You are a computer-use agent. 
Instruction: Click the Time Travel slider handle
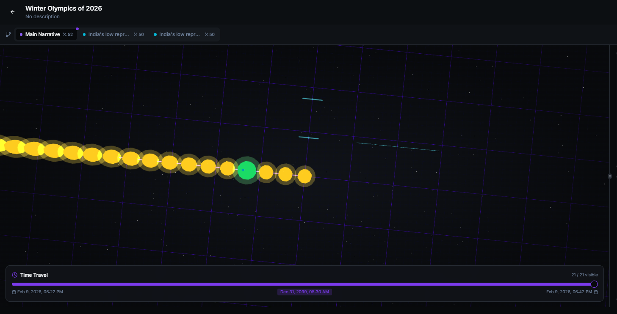pos(594,284)
